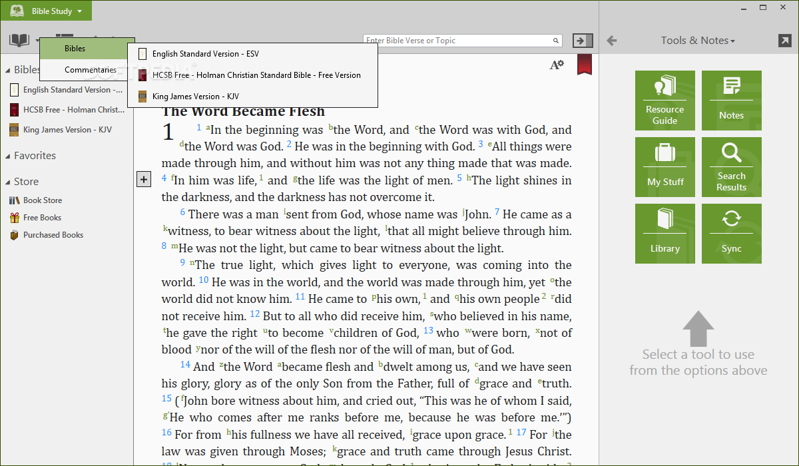The image size is (799, 466).
Task: Open English Standard Version in the sidebar list
Action: [67, 90]
